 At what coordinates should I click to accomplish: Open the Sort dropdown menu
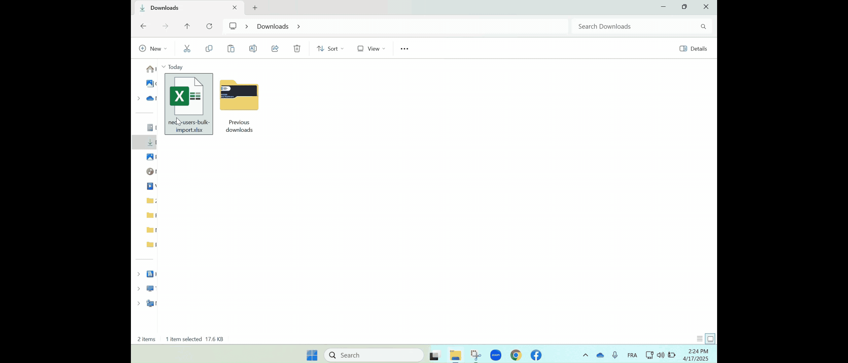point(330,49)
